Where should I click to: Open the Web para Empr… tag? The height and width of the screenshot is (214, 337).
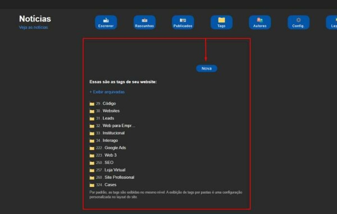[119, 126]
